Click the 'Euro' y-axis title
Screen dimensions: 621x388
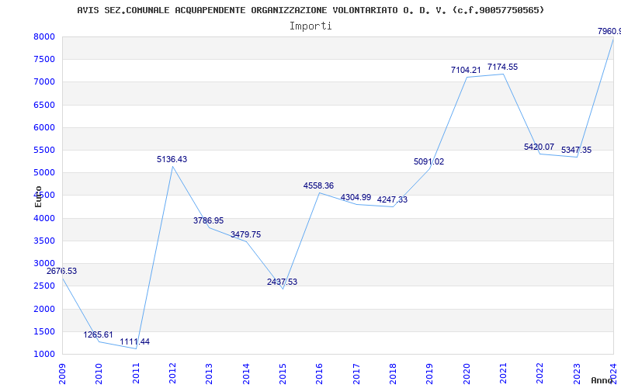tap(38, 197)
